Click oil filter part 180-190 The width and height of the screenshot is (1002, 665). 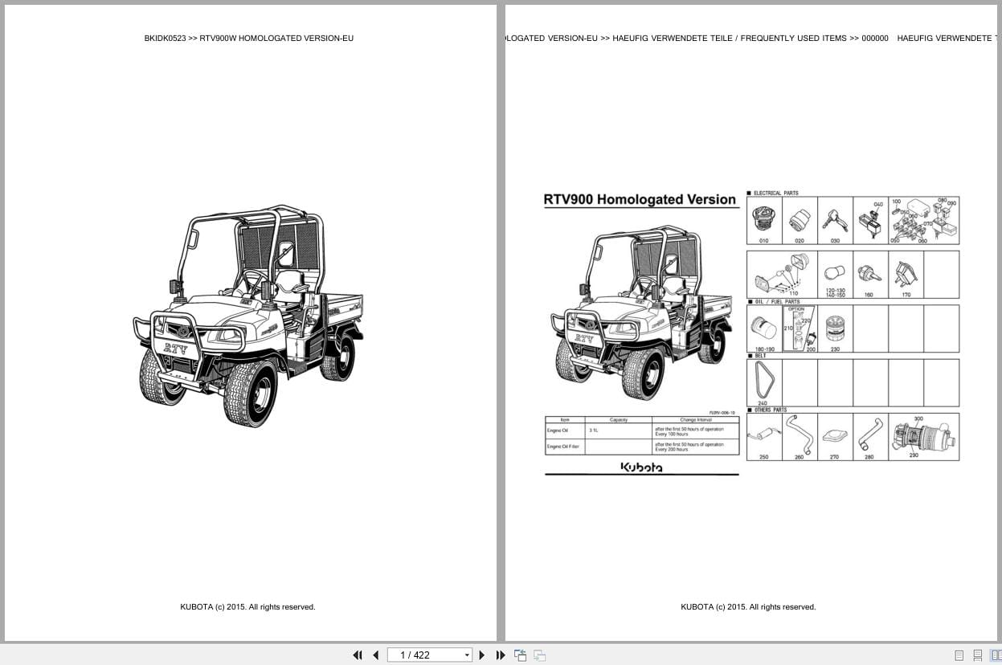[764, 328]
